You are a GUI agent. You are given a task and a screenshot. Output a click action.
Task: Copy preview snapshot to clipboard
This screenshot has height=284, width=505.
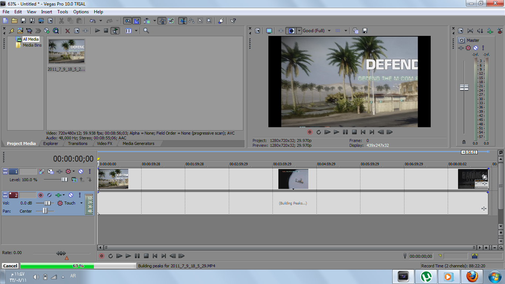pyautogui.click(x=356, y=31)
